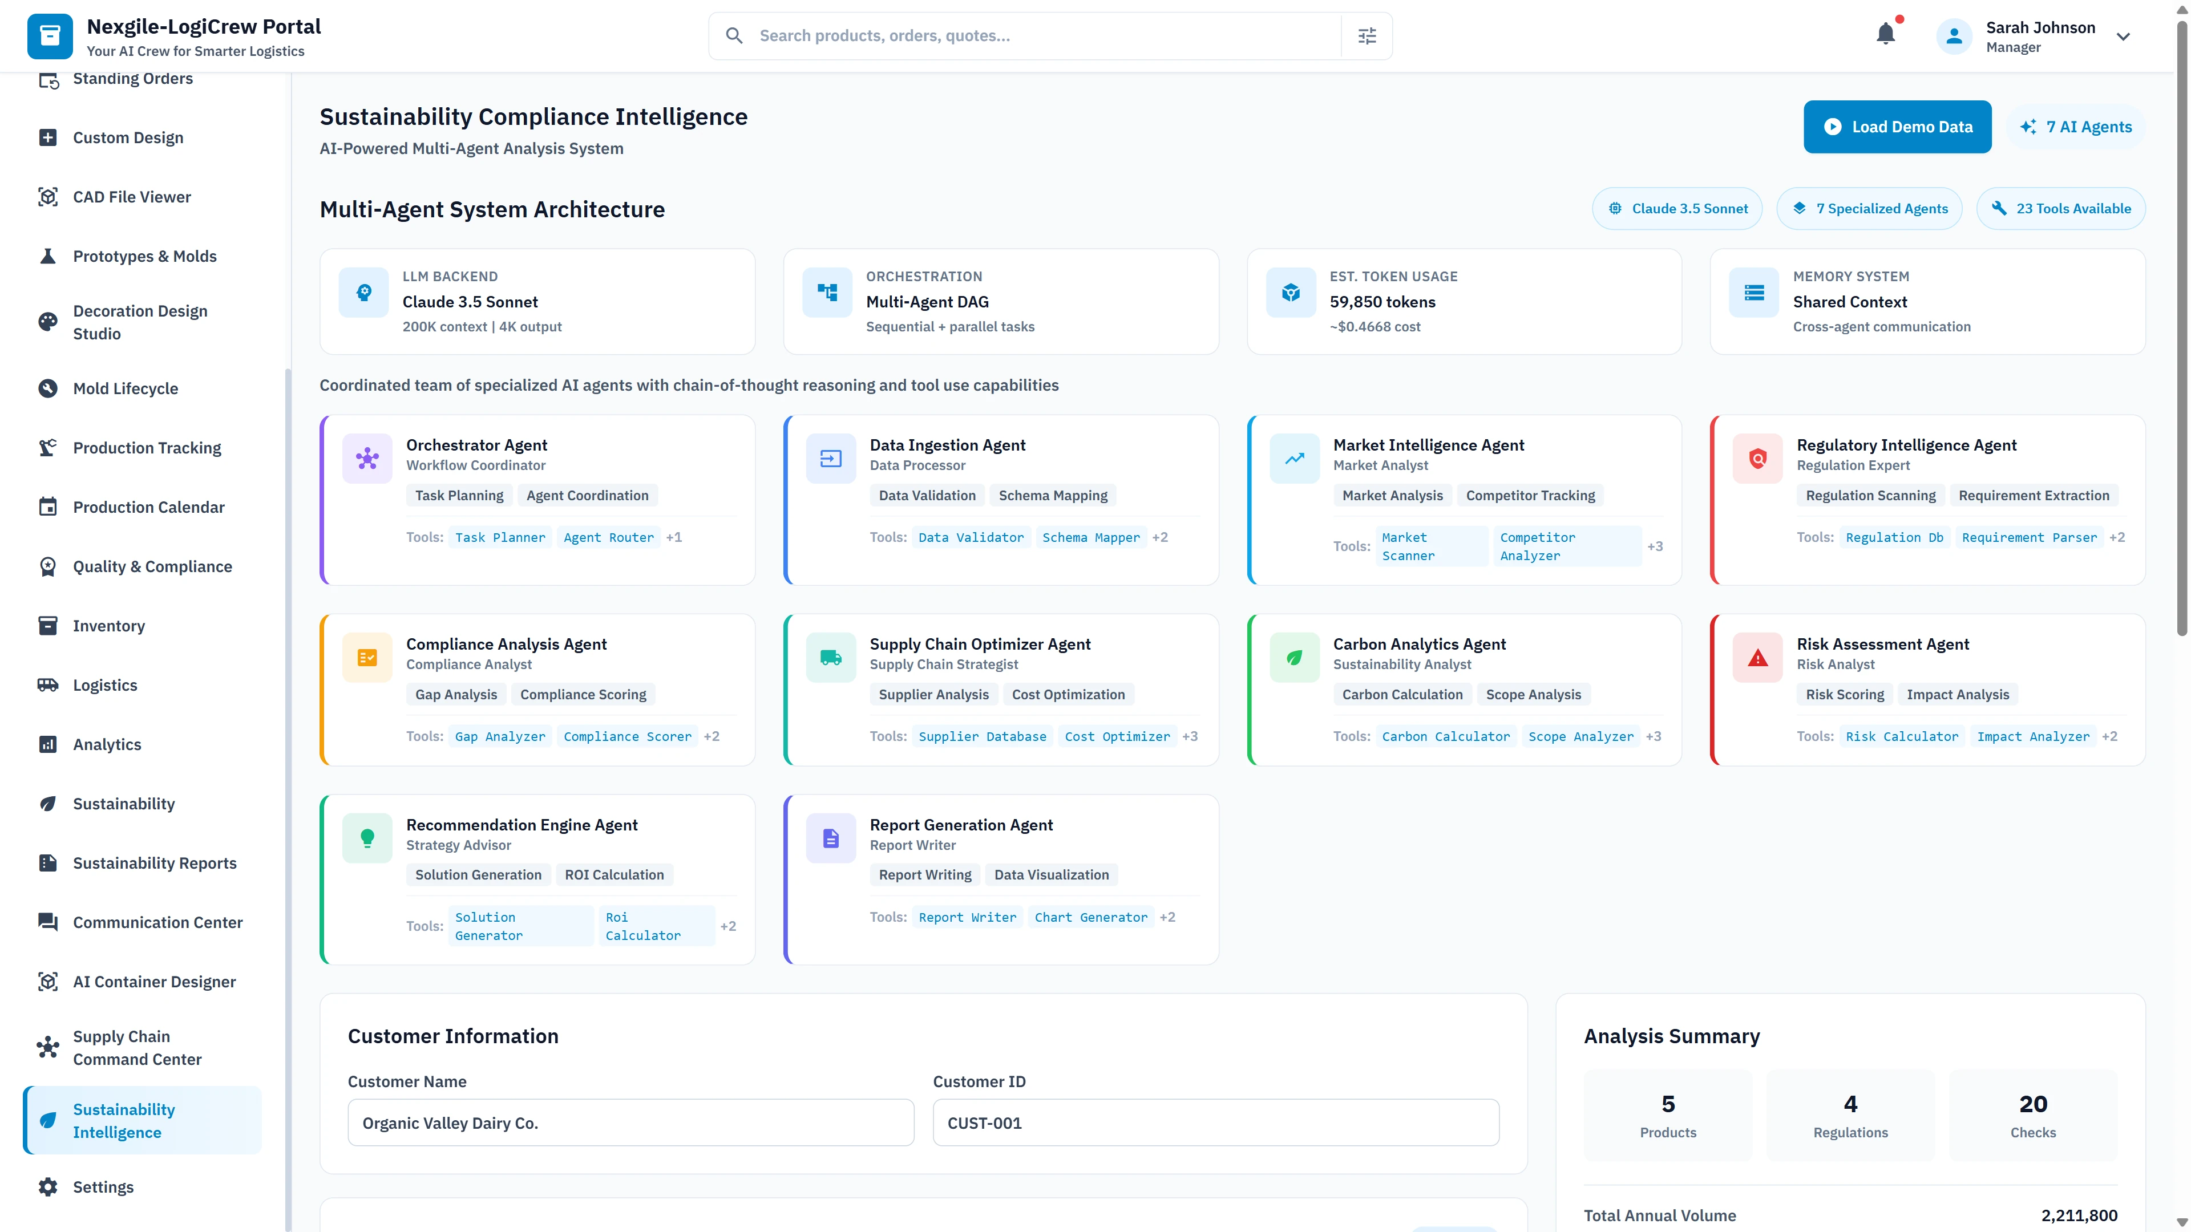
Task: Open Settings from the sidebar
Action: click(103, 1187)
